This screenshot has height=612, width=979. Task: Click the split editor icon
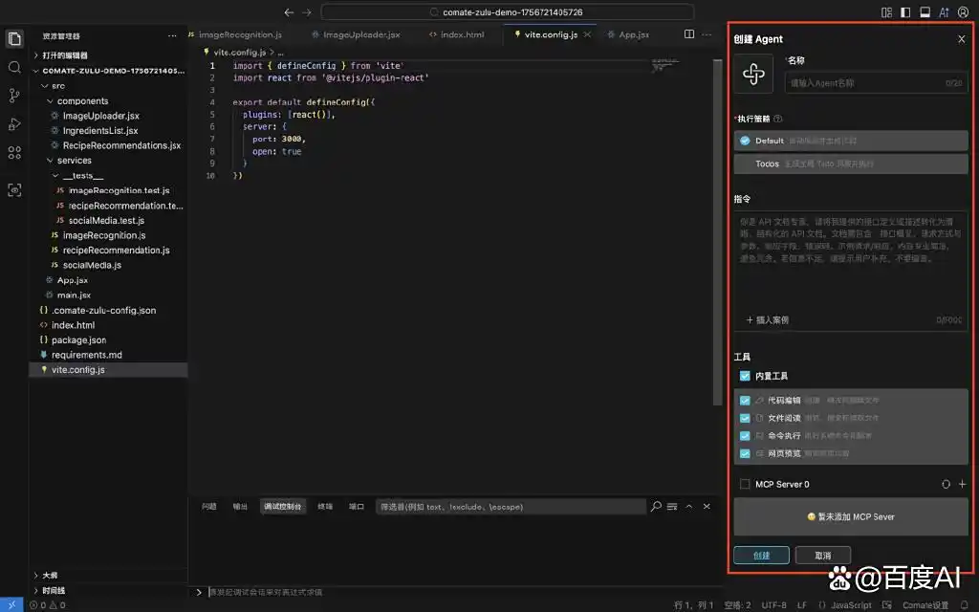pos(689,34)
